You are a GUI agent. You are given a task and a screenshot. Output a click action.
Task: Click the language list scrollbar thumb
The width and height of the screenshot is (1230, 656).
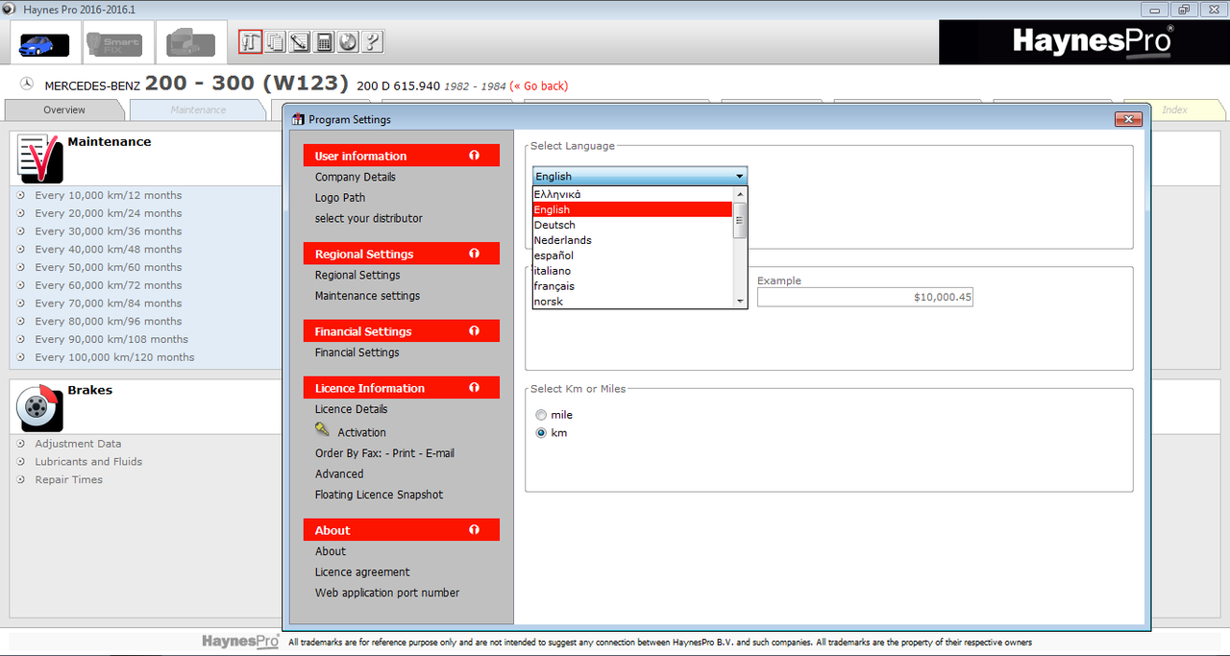pos(739,220)
